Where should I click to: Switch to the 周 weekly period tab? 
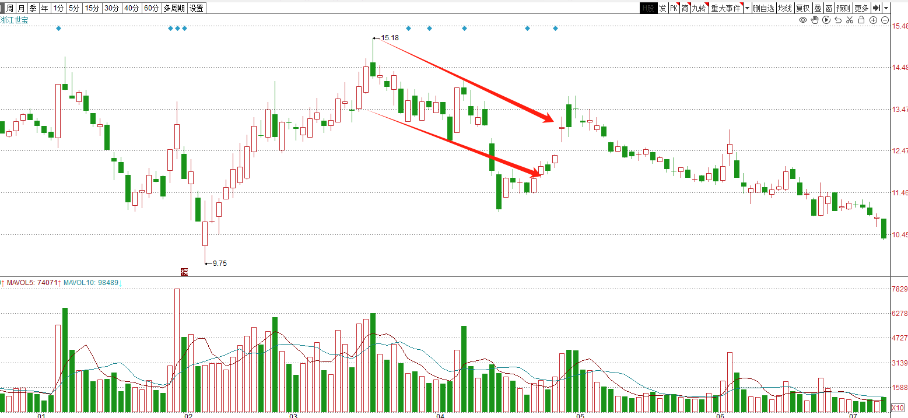pos(10,8)
